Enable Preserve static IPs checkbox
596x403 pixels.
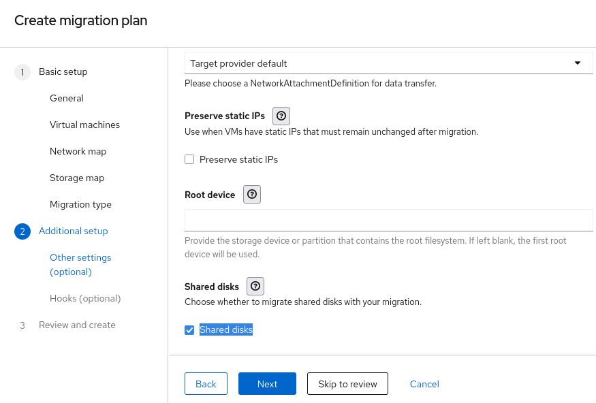(190, 160)
